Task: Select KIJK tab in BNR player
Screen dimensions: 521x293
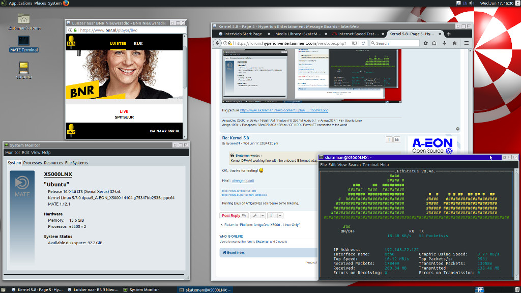Action: [x=138, y=44]
